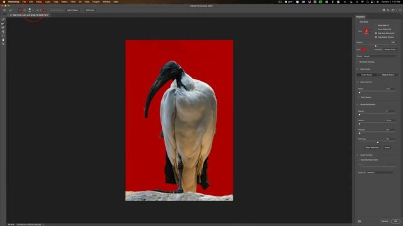Click the Properties panel tab
Screen dimensions: 403x226
click(360, 17)
